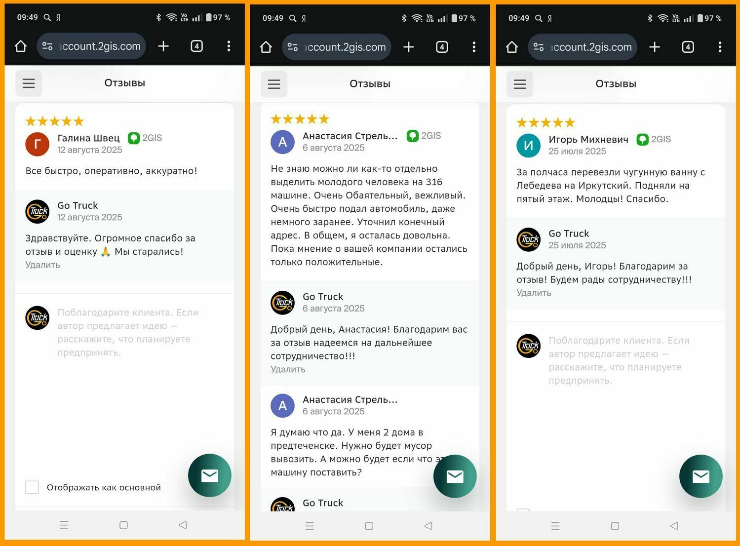Open new tab plus in right browser
Image resolution: width=740 pixels, height=546 pixels.
(x=655, y=47)
